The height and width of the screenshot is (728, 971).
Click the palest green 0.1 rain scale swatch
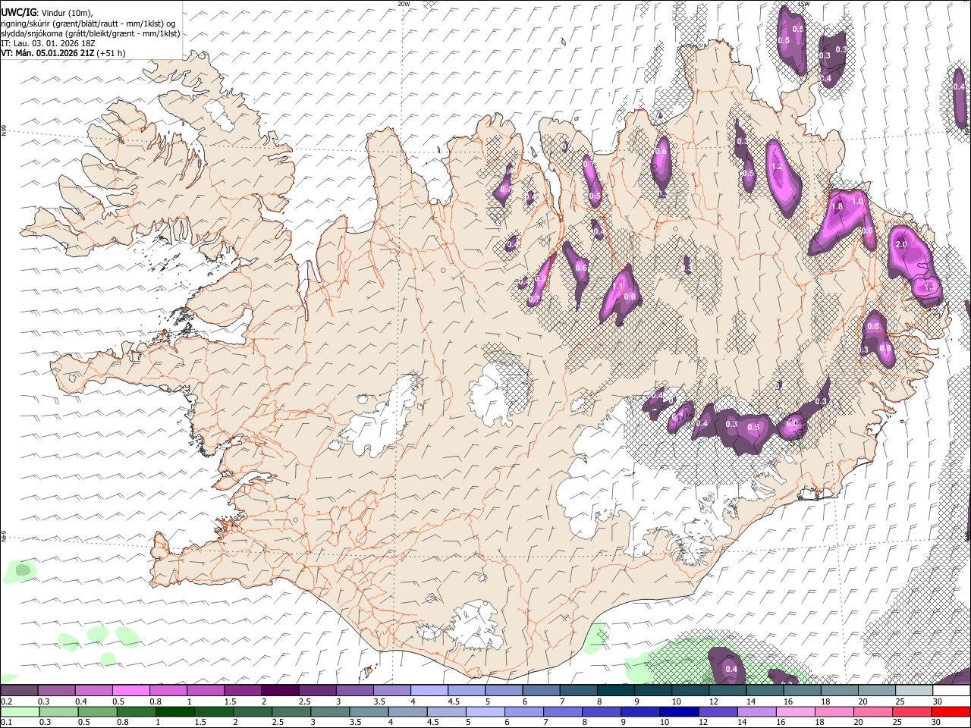20,711
